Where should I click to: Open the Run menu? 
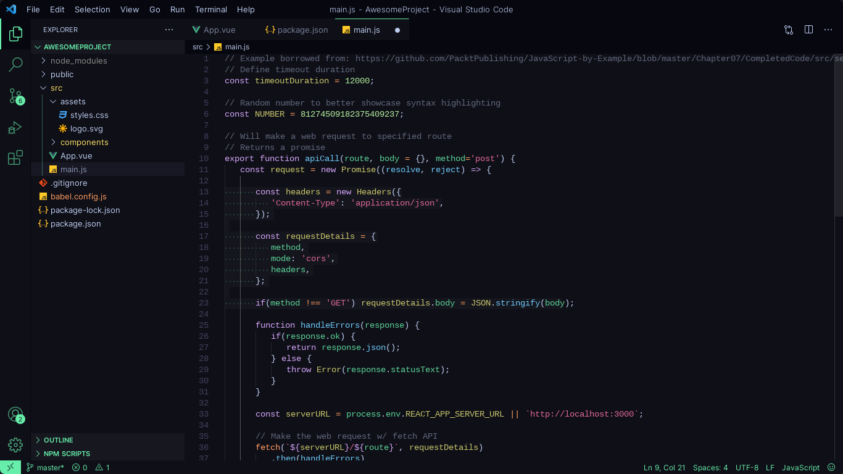pos(177,9)
